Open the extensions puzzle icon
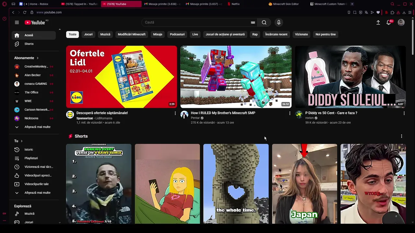 [392, 12]
